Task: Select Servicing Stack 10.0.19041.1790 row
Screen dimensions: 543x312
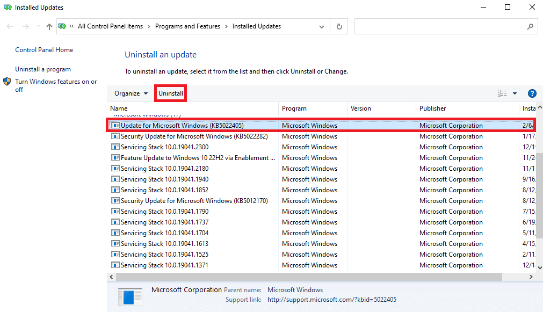Action: pyautogui.click(x=321, y=212)
